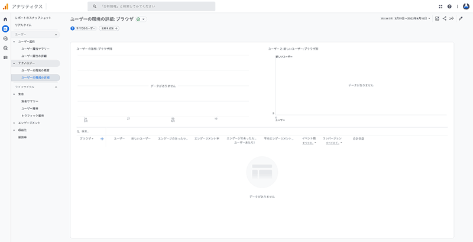Image resolution: width=473 pixels, height=242 pixels.
Task: Click the 比較を追加 button
Action: (109, 28)
